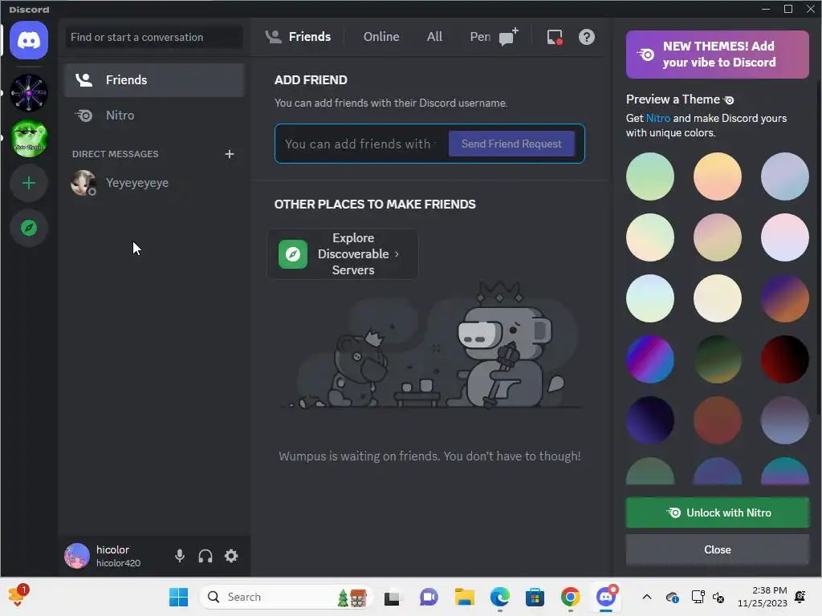This screenshot has width=822, height=616.
Task: Open the Inbox icon in header
Action: 555,37
